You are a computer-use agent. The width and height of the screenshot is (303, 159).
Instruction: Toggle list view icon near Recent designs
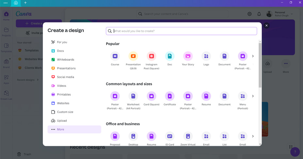coord(291,147)
